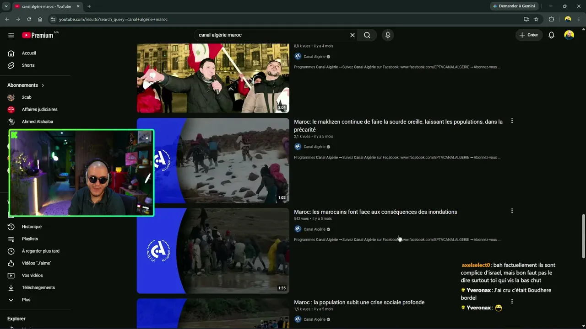The image size is (586, 329).
Task: Open the YouTube account avatar menu
Action: [x=569, y=35]
